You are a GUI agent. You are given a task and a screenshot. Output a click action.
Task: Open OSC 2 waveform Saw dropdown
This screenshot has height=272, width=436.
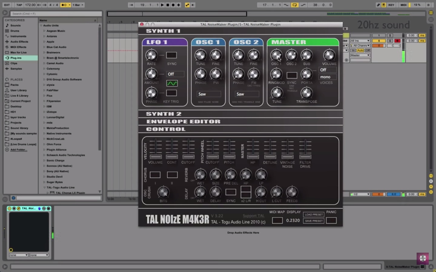(247, 94)
